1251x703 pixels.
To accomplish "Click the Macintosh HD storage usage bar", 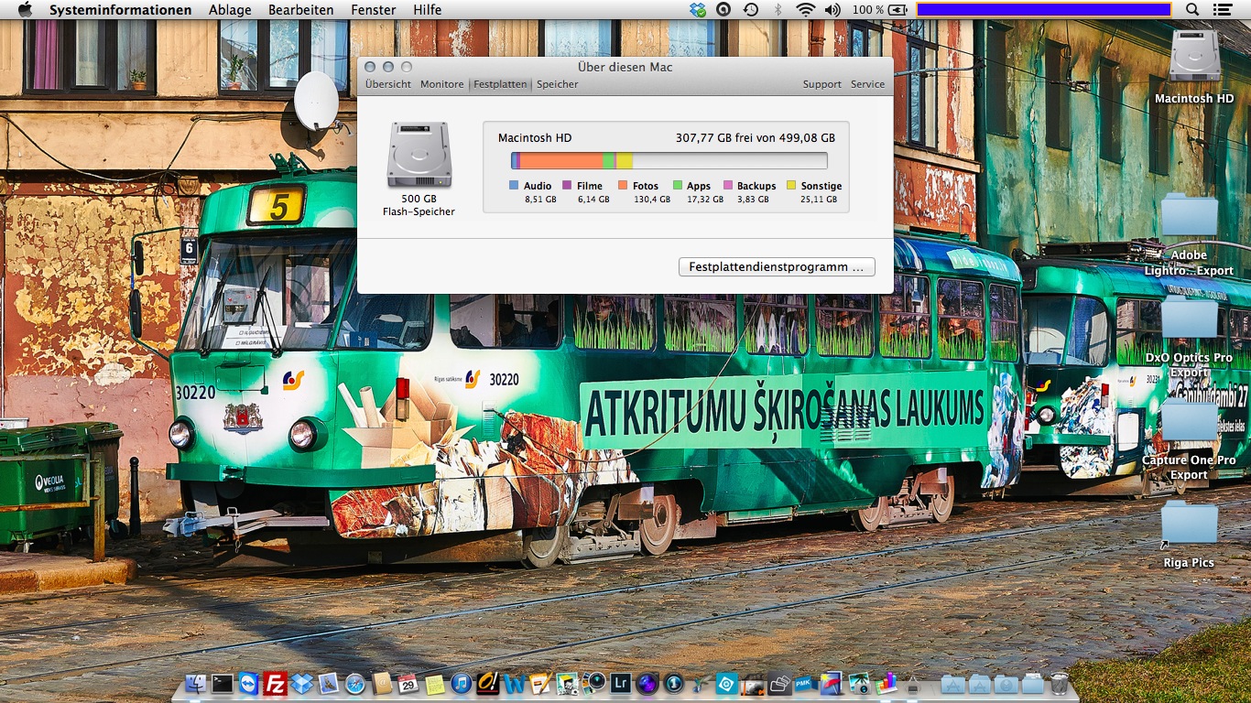I will click(x=669, y=161).
